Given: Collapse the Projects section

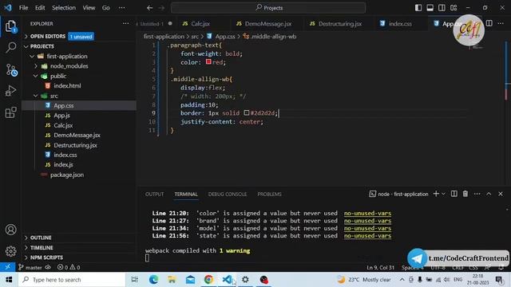Looking at the screenshot, I should 42,46.
